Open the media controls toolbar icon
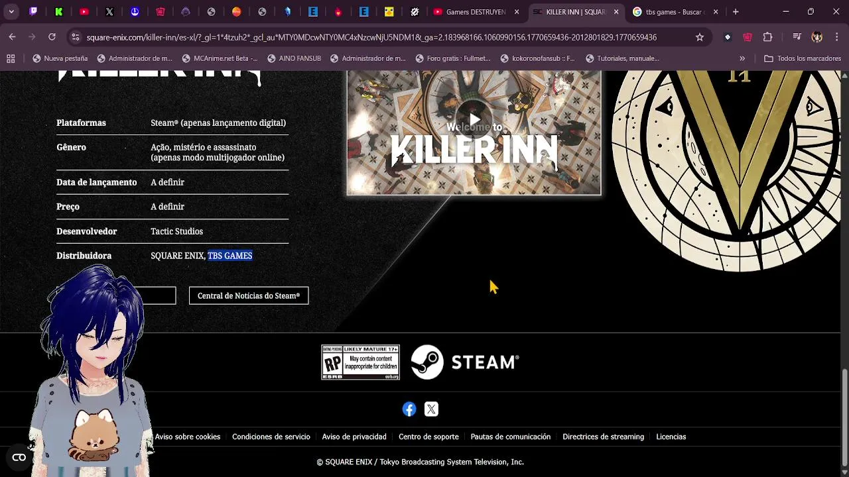This screenshot has height=477, width=849. [x=797, y=37]
